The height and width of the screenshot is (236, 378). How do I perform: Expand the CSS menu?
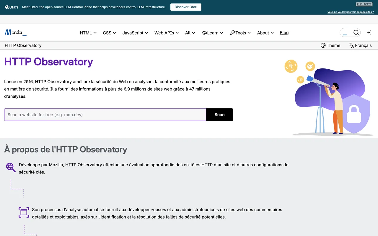tap(110, 33)
